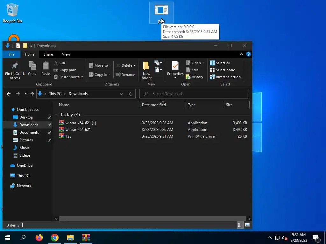This screenshot has height=244, width=326.
Task: Collapse ribbon with chevron
Action: click(242, 54)
